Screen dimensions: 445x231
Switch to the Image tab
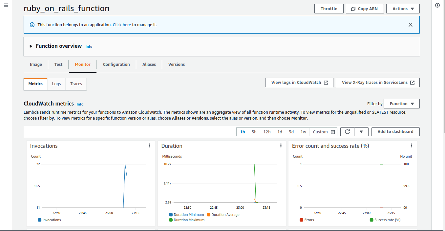(x=36, y=65)
